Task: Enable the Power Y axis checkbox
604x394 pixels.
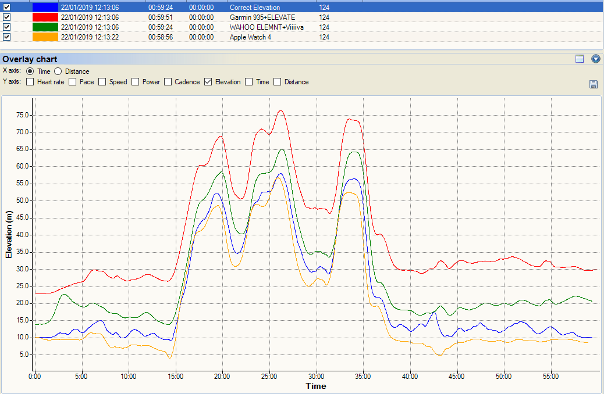Action: tap(136, 82)
